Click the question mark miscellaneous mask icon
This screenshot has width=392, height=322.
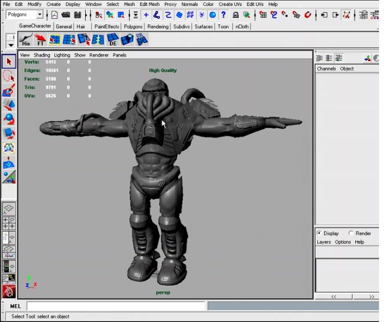(x=224, y=15)
